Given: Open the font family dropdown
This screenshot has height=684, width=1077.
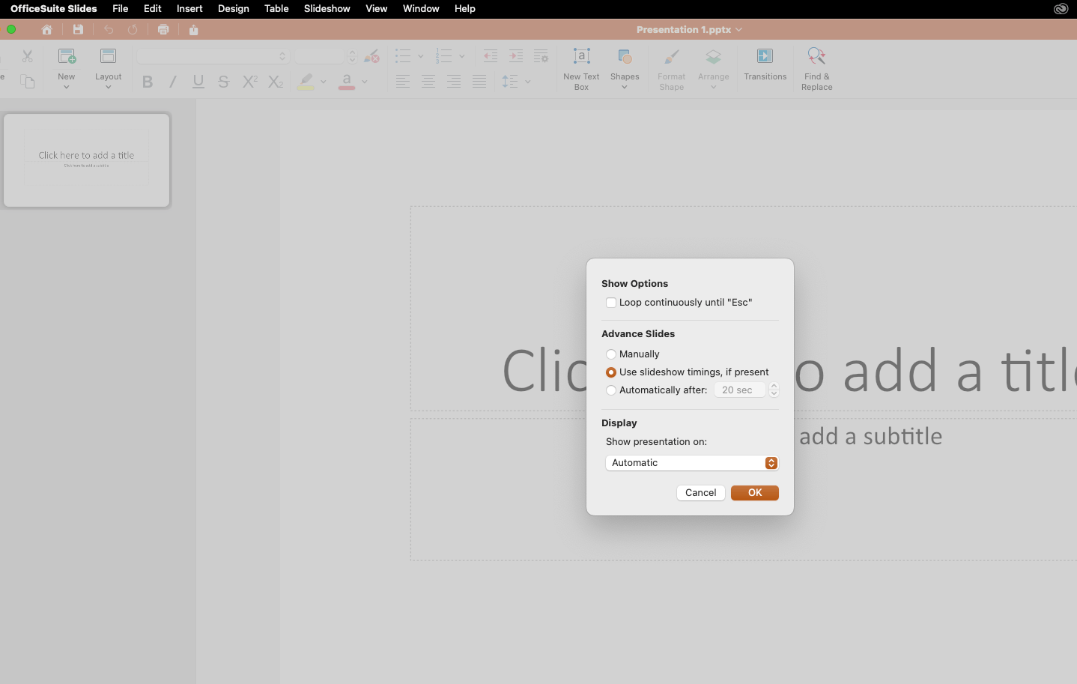Looking at the screenshot, I should (212, 55).
